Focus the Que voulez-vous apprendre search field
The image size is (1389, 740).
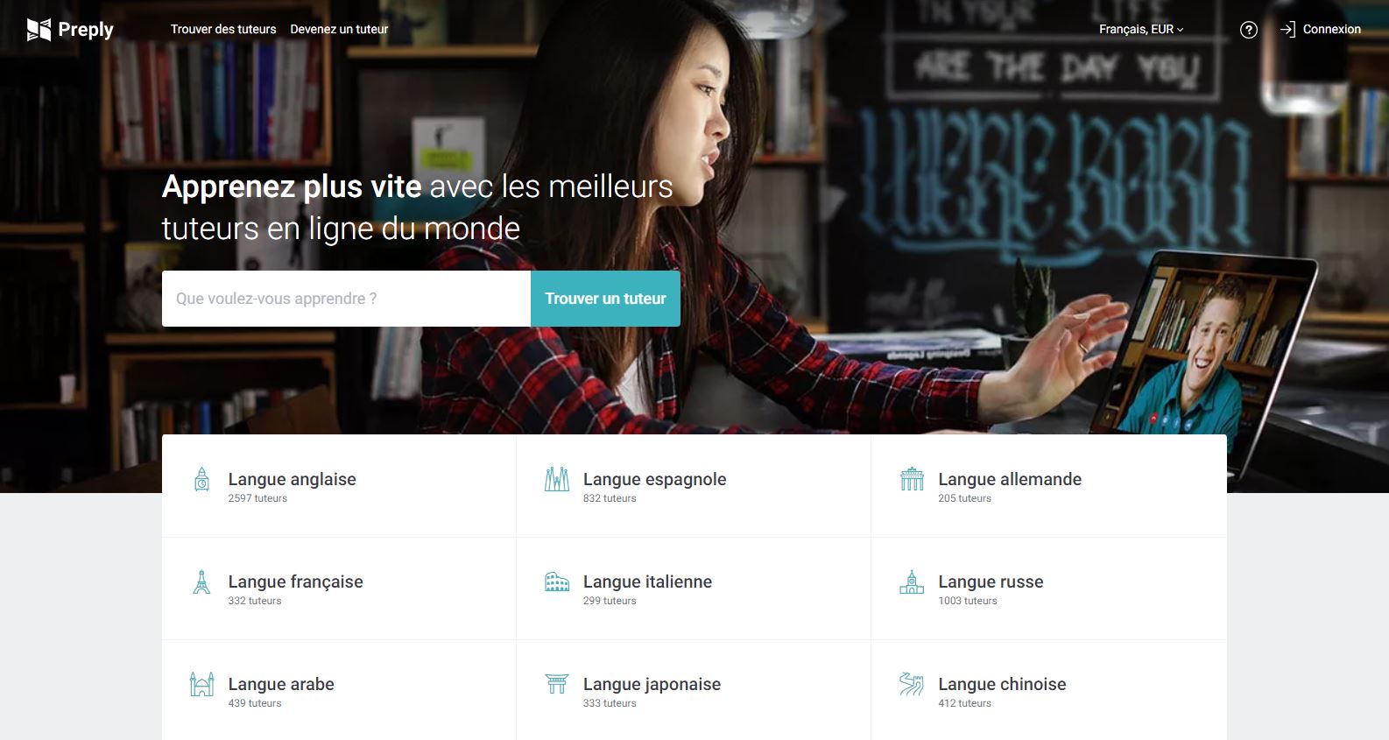click(x=346, y=299)
